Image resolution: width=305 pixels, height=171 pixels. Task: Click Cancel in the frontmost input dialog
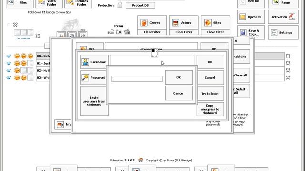179,93
